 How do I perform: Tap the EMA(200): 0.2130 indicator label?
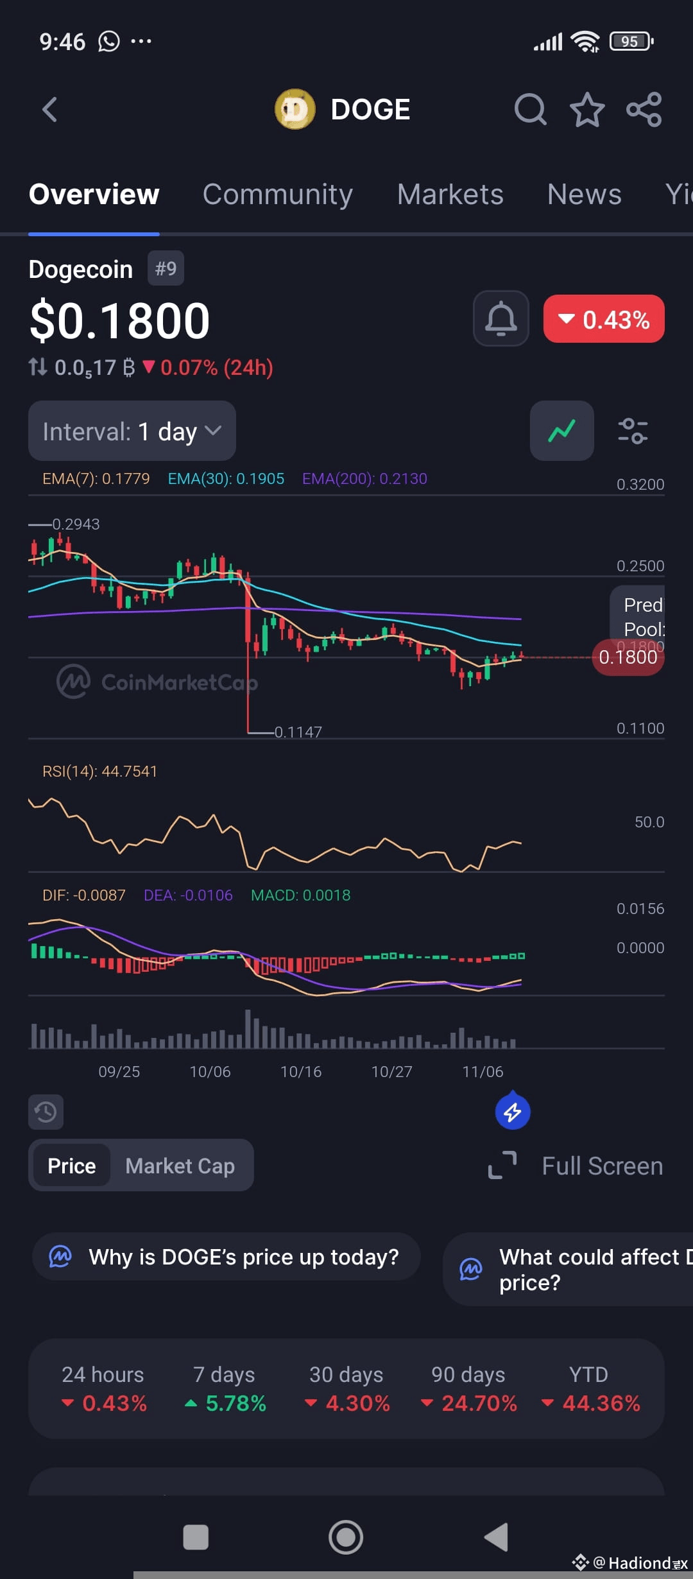[x=364, y=479]
